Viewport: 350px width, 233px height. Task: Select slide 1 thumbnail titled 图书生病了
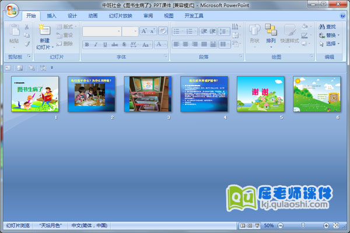tap(35, 94)
